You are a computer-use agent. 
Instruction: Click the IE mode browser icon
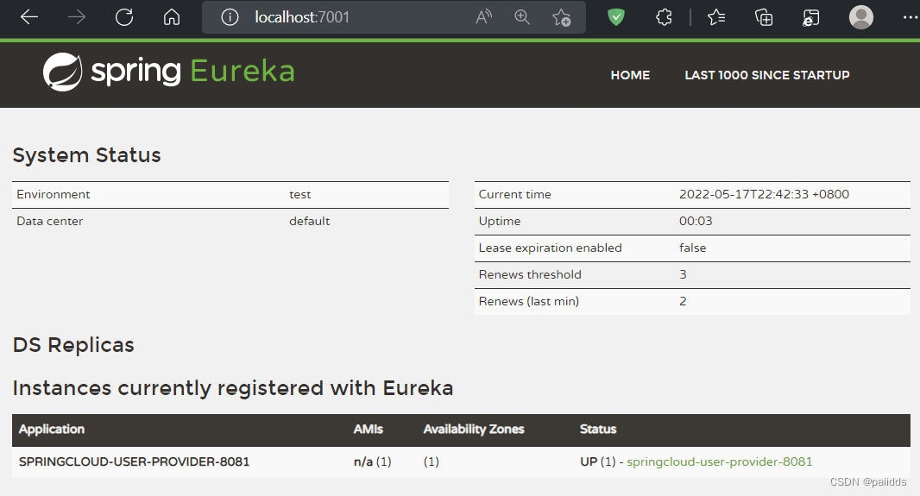pyautogui.click(x=810, y=17)
